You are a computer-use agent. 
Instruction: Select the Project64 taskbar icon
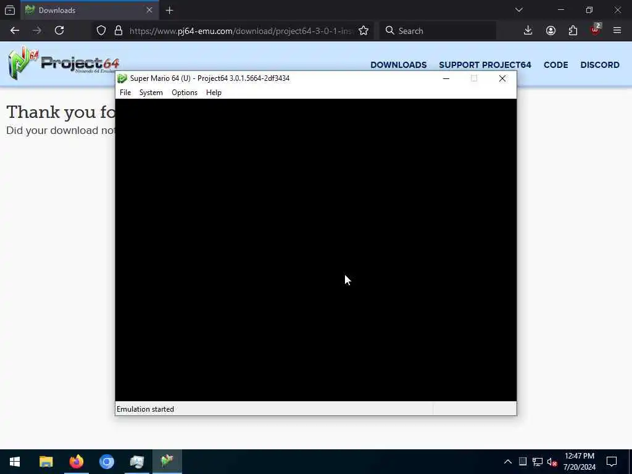167,462
